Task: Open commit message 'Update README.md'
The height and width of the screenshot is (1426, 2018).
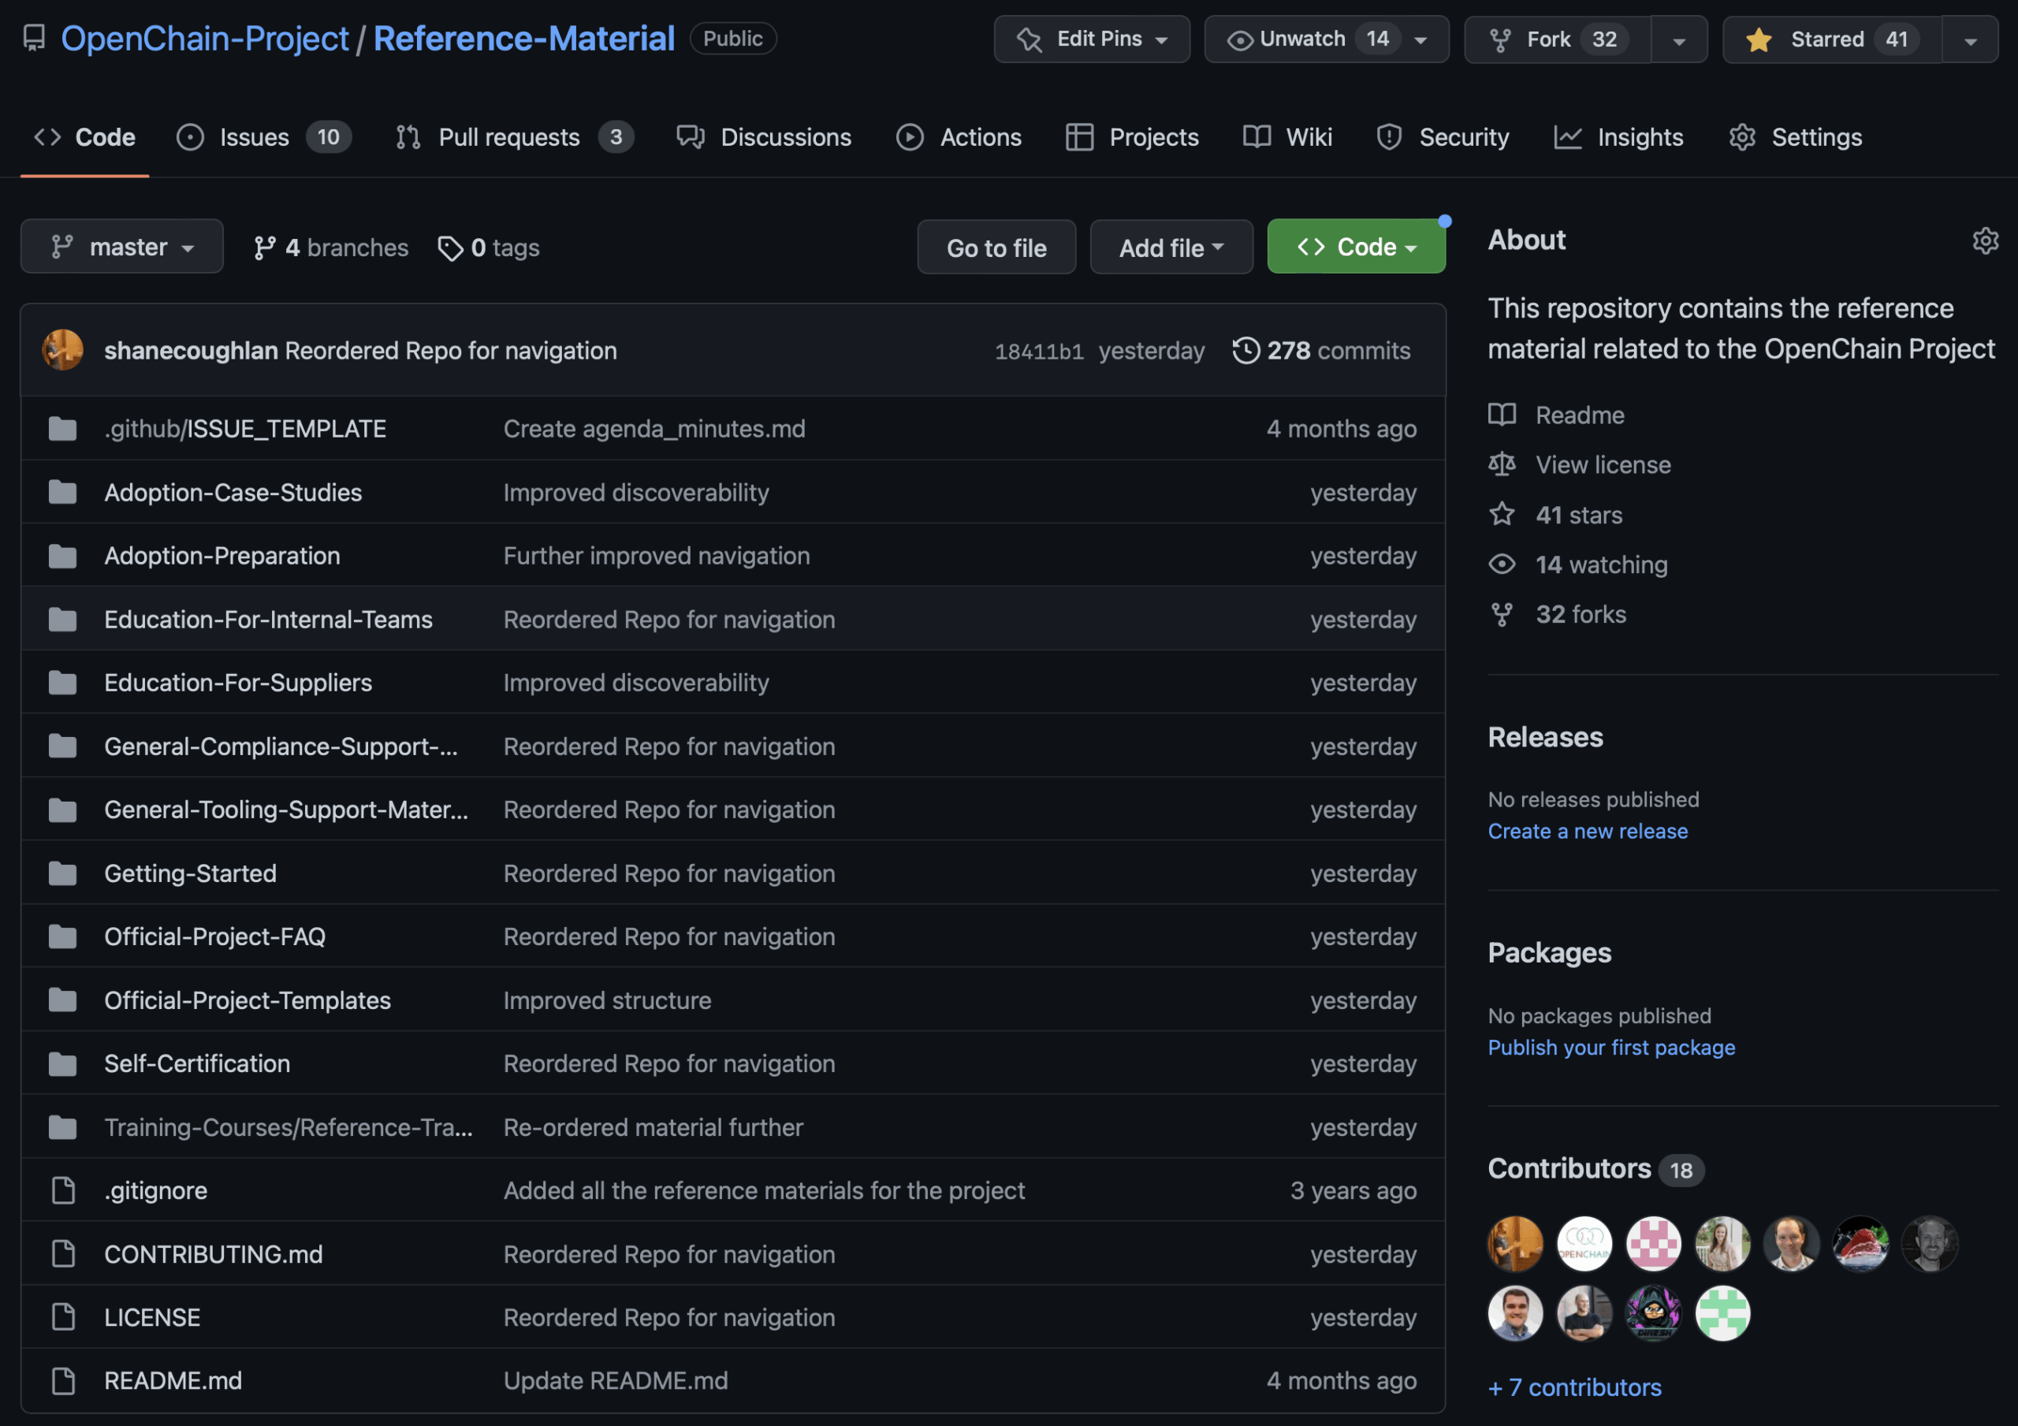Action: pos(615,1380)
